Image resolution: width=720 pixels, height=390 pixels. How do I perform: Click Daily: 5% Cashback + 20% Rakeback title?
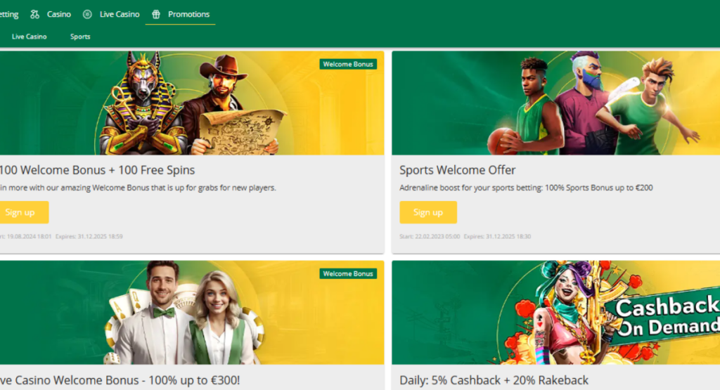click(494, 380)
